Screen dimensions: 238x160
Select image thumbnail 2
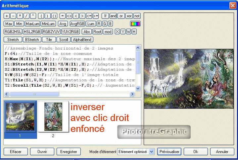53,117
